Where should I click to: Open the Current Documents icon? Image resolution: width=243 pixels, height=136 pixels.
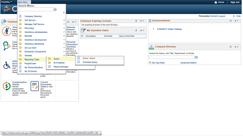tap(35, 86)
